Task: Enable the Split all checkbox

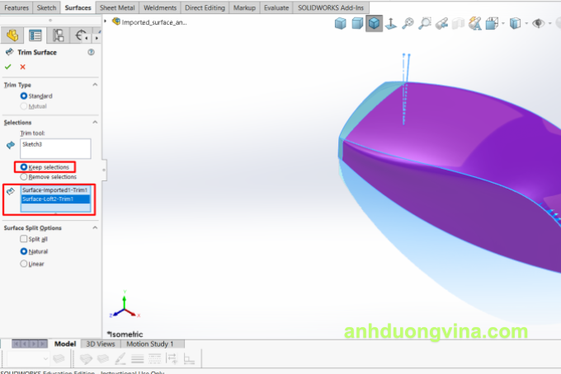Action: pos(24,238)
